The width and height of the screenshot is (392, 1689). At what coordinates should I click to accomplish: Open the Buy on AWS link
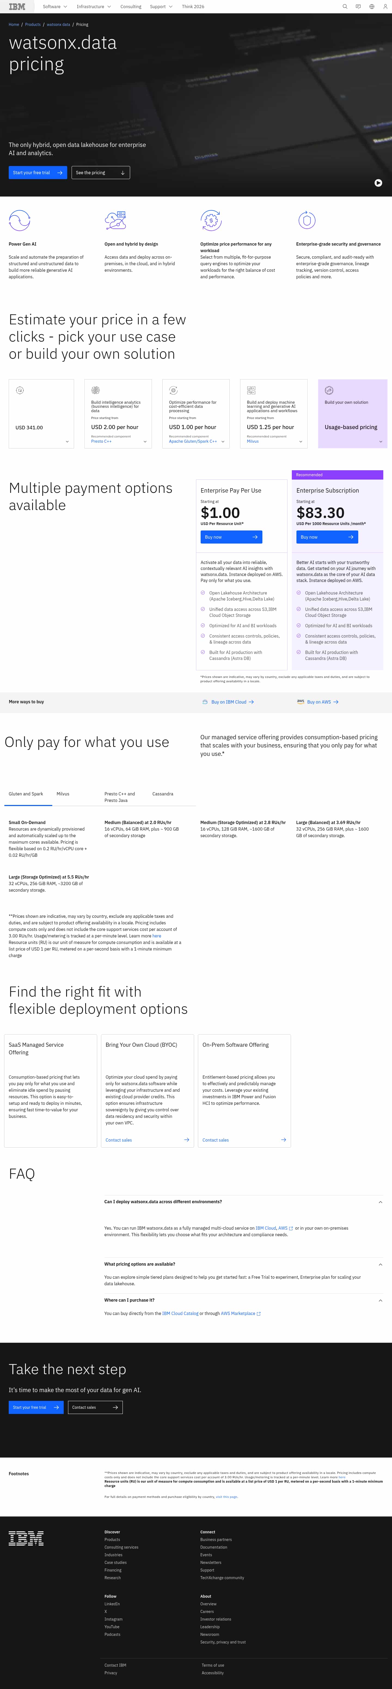tap(323, 702)
